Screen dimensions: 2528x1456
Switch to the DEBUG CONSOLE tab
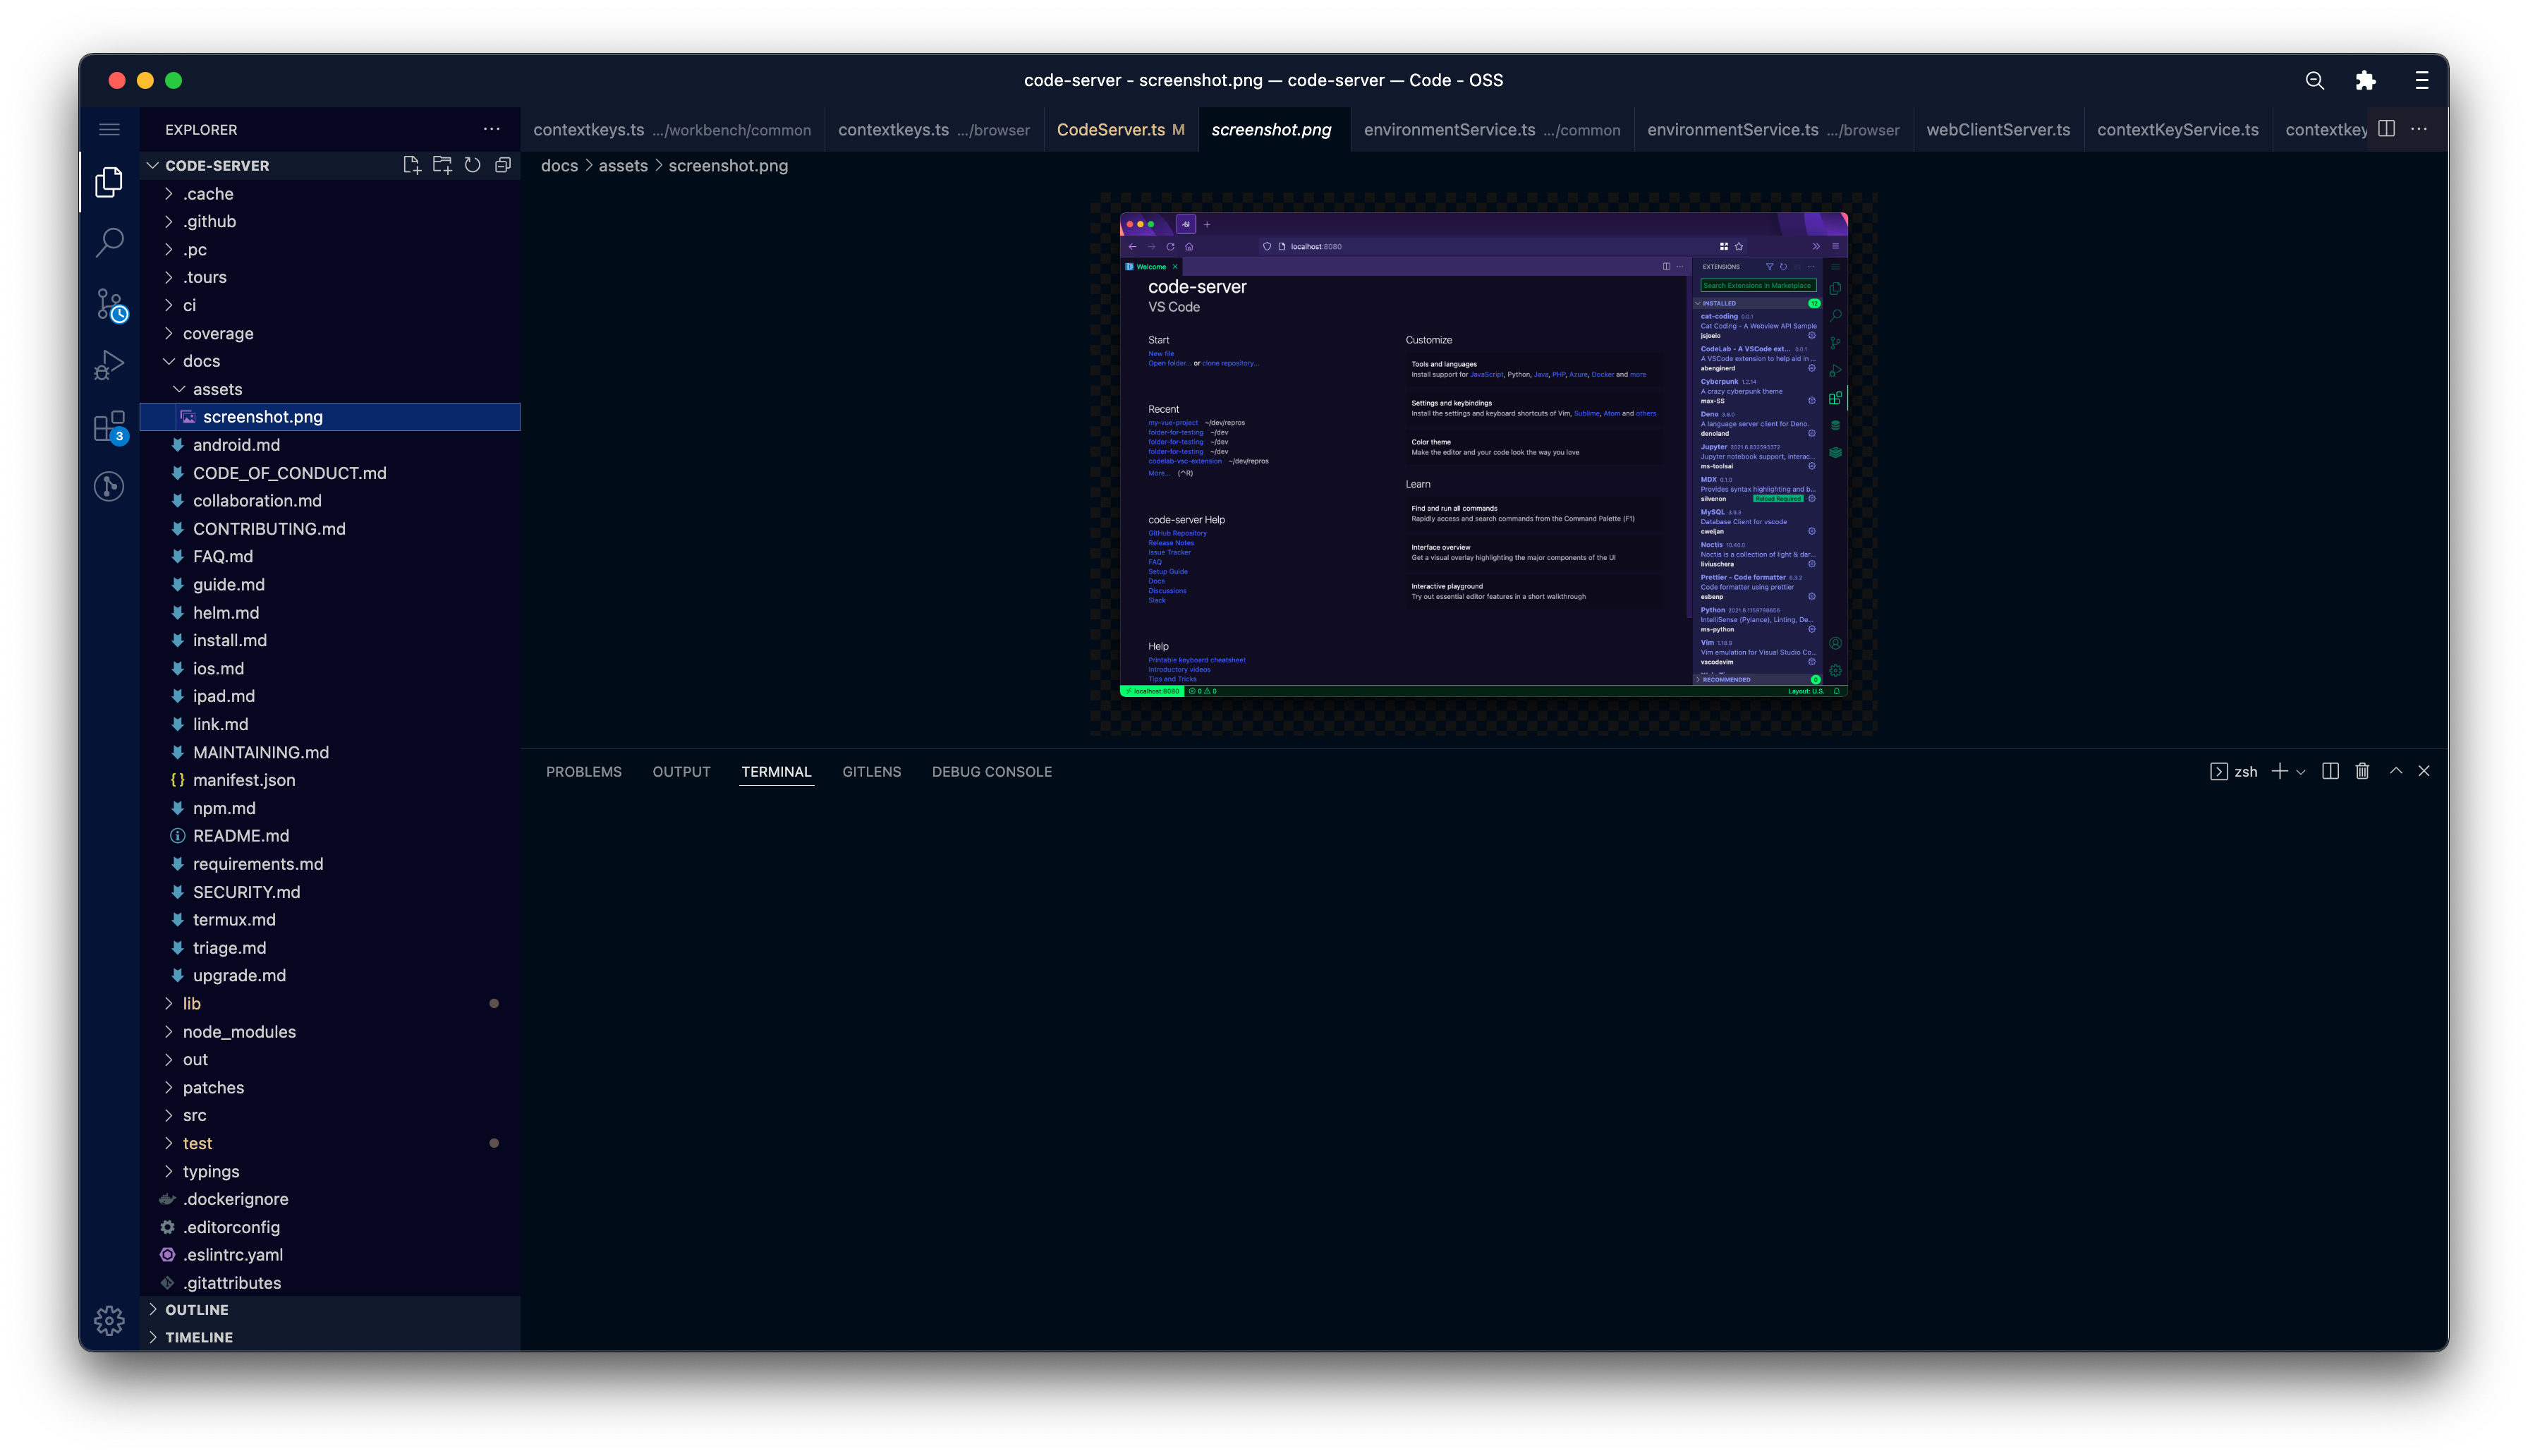pos(992,771)
